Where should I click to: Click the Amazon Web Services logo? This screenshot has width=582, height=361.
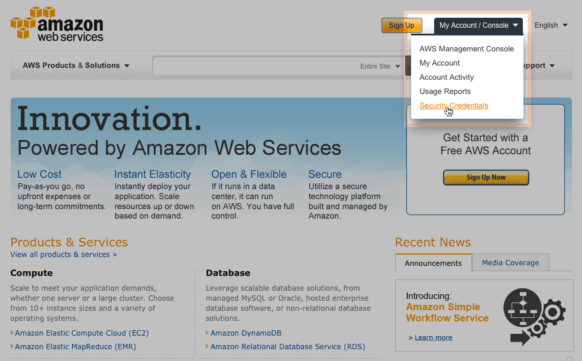[56, 24]
